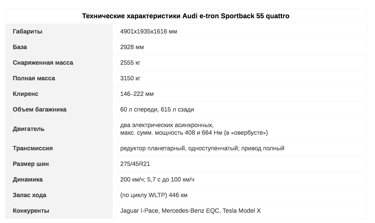Image resolution: width=375 pixels, height=223 pixels.
Task: Click the clearance value 146–222 мм
Action: point(137,94)
